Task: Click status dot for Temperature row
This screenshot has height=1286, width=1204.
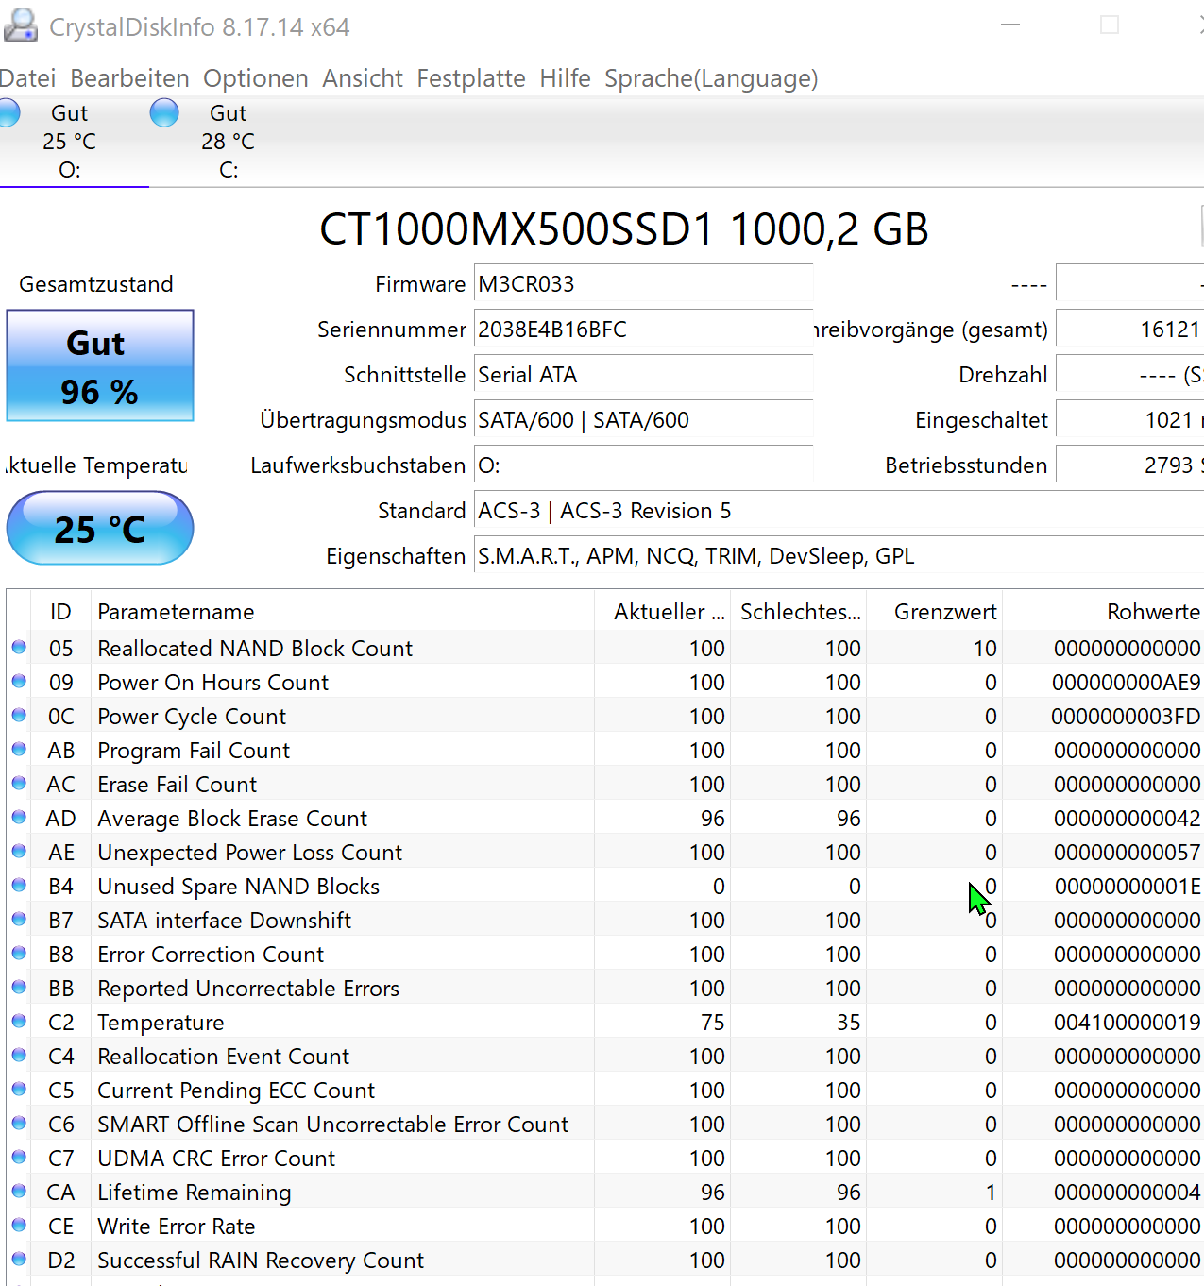Action: click(19, 1022)
